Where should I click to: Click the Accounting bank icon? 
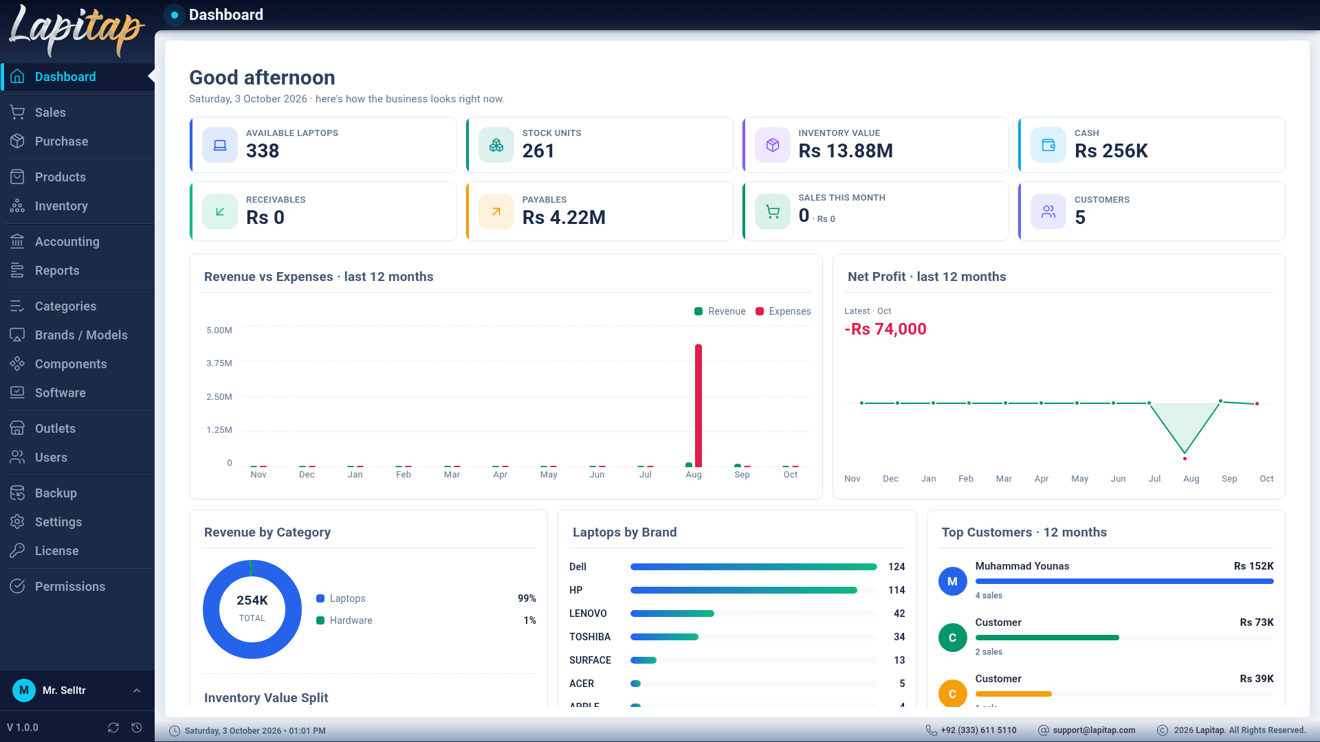click(x=17, y=241)
